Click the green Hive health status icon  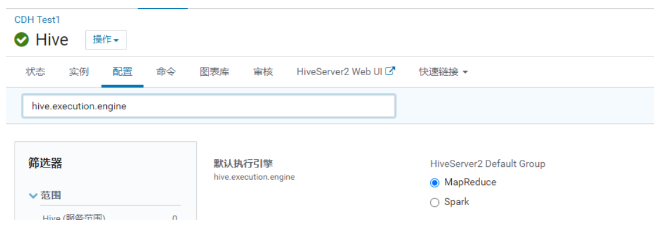click(21, 39)
